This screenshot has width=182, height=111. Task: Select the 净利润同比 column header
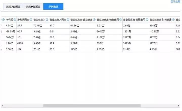coord(25,20)
